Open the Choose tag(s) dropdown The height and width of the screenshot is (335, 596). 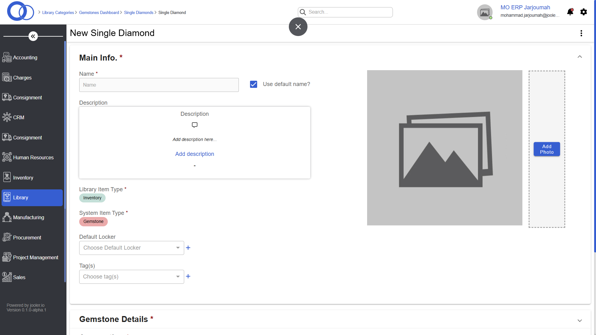131,277
